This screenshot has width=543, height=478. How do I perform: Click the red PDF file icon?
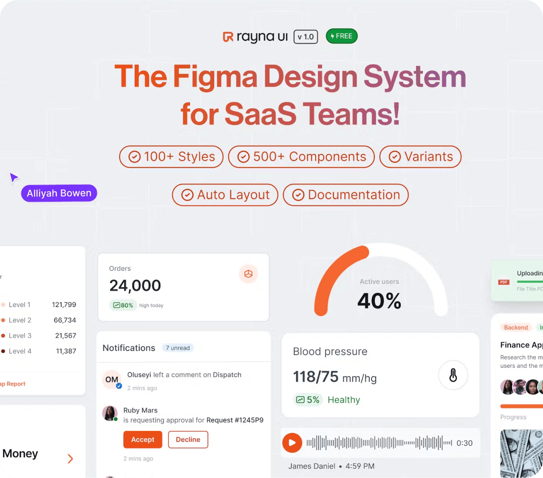click(x=504, y=282)
